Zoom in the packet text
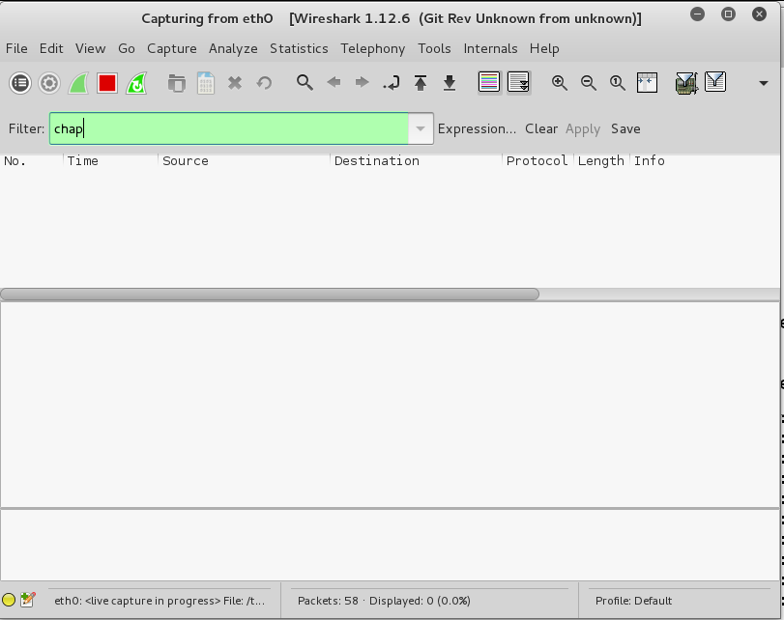Viewport: 784px width, 620px height. [x=559, y=82]
